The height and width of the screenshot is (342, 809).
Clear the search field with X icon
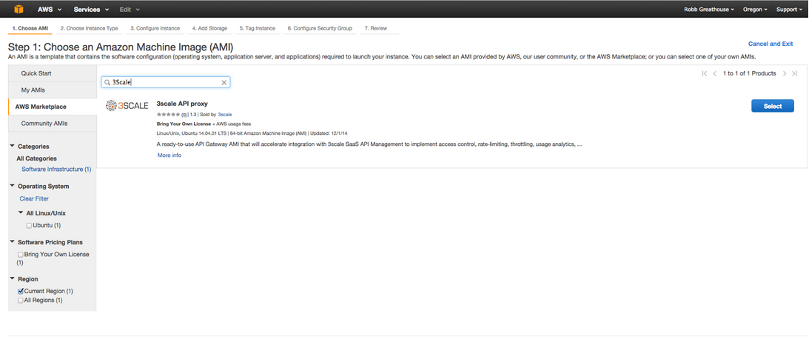[x=224, y=82]
